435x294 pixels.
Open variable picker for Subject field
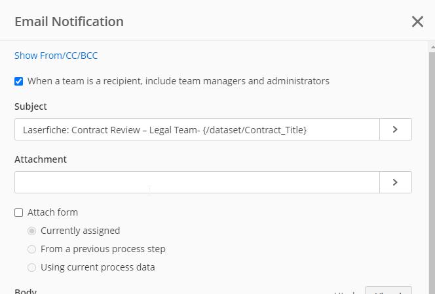(x=395, y=129)
